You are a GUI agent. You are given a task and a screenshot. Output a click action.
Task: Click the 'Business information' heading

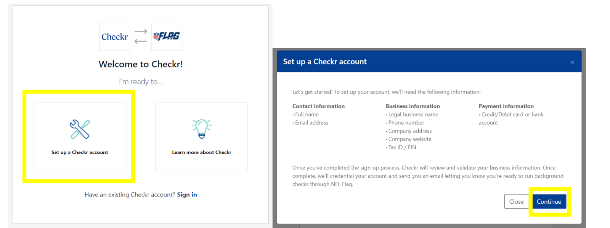[413, 106]
